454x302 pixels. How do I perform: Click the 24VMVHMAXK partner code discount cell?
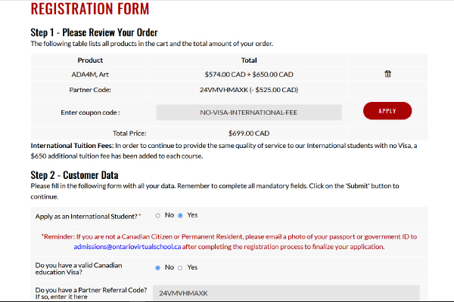[x=249, y=90]
